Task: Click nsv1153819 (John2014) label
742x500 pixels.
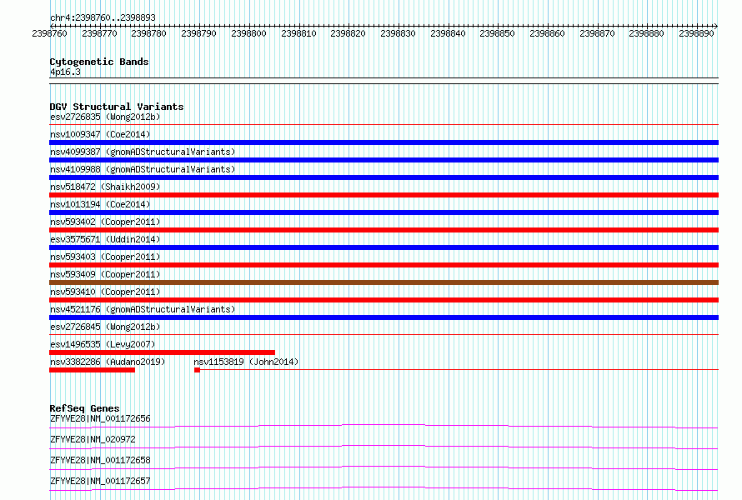Action: click(x=246, y=362)
